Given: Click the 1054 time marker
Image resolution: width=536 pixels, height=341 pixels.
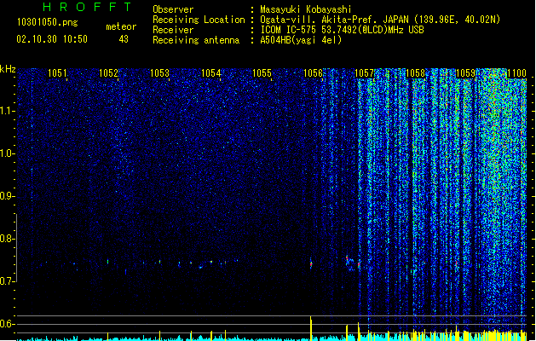Looking at the screenshot, I should click(211, 73).
